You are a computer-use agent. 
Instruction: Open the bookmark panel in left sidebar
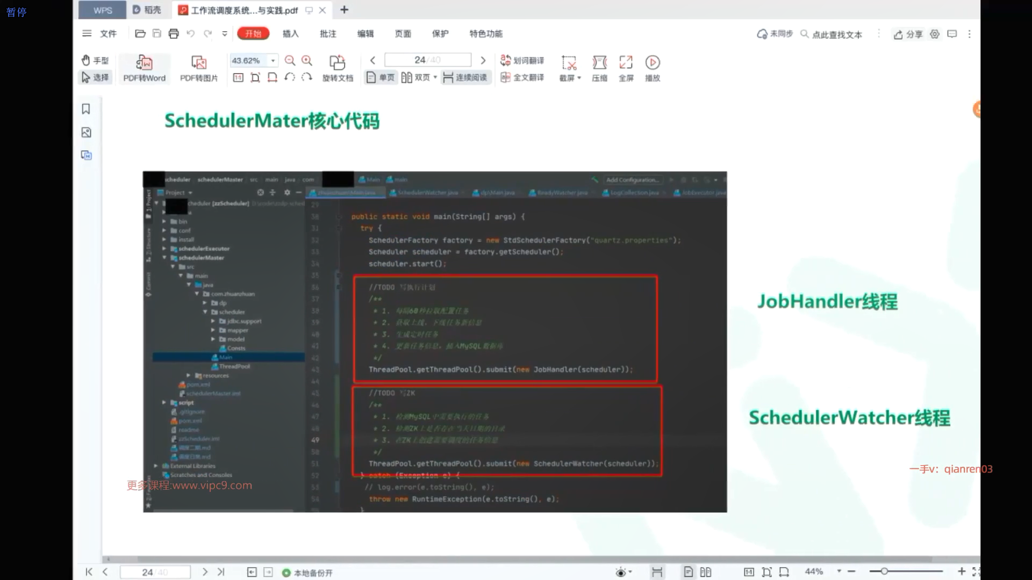click(x=86, y=109)
